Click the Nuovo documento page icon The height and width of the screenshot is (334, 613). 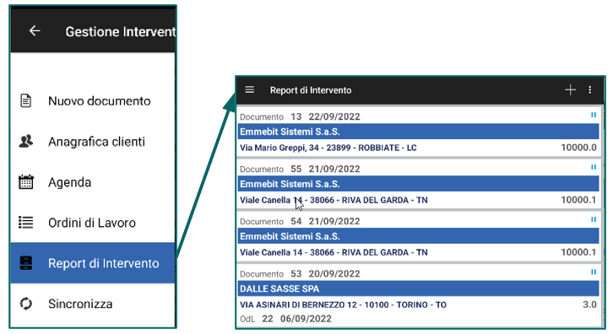(26, 100)
